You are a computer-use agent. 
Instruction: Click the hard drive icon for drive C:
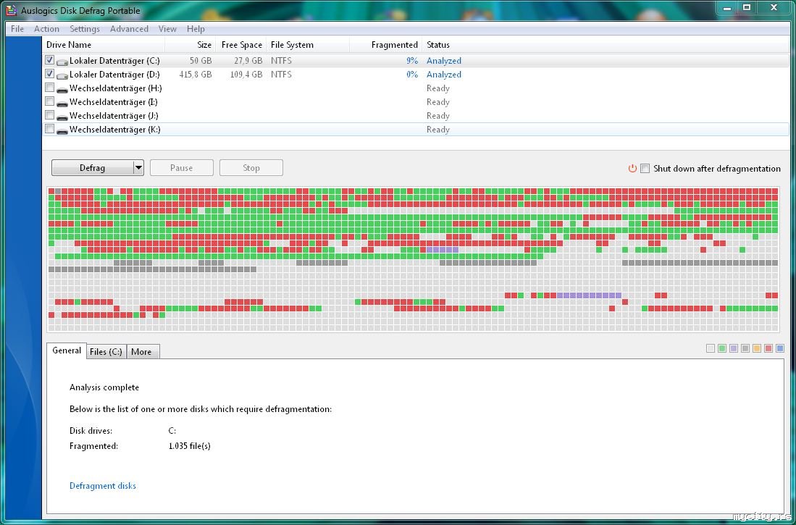[62, 62]
